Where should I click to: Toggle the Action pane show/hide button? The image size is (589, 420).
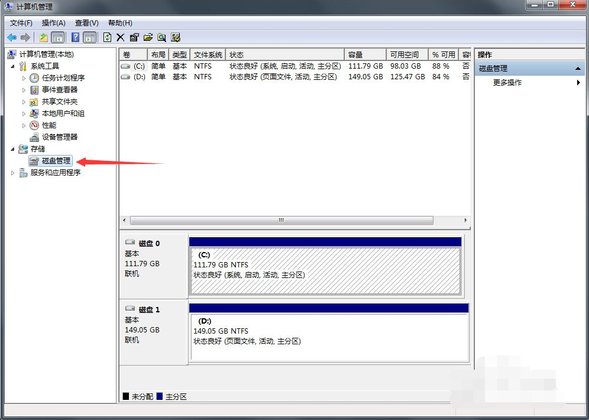coord(89,37)
